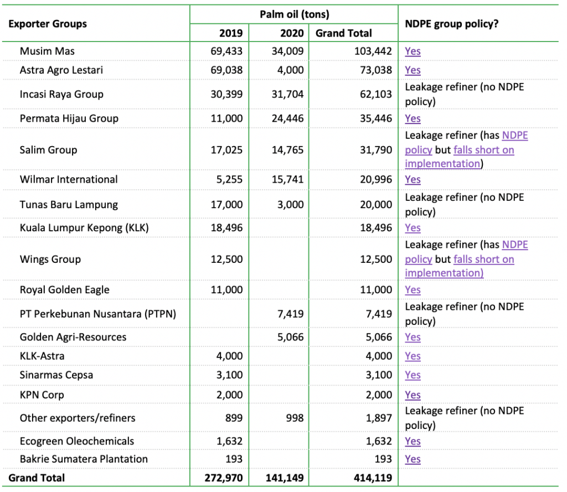The image size is (567, 492).
Task: Select the 'Palm oil (tons)' header cell
Action: [294, 14]
